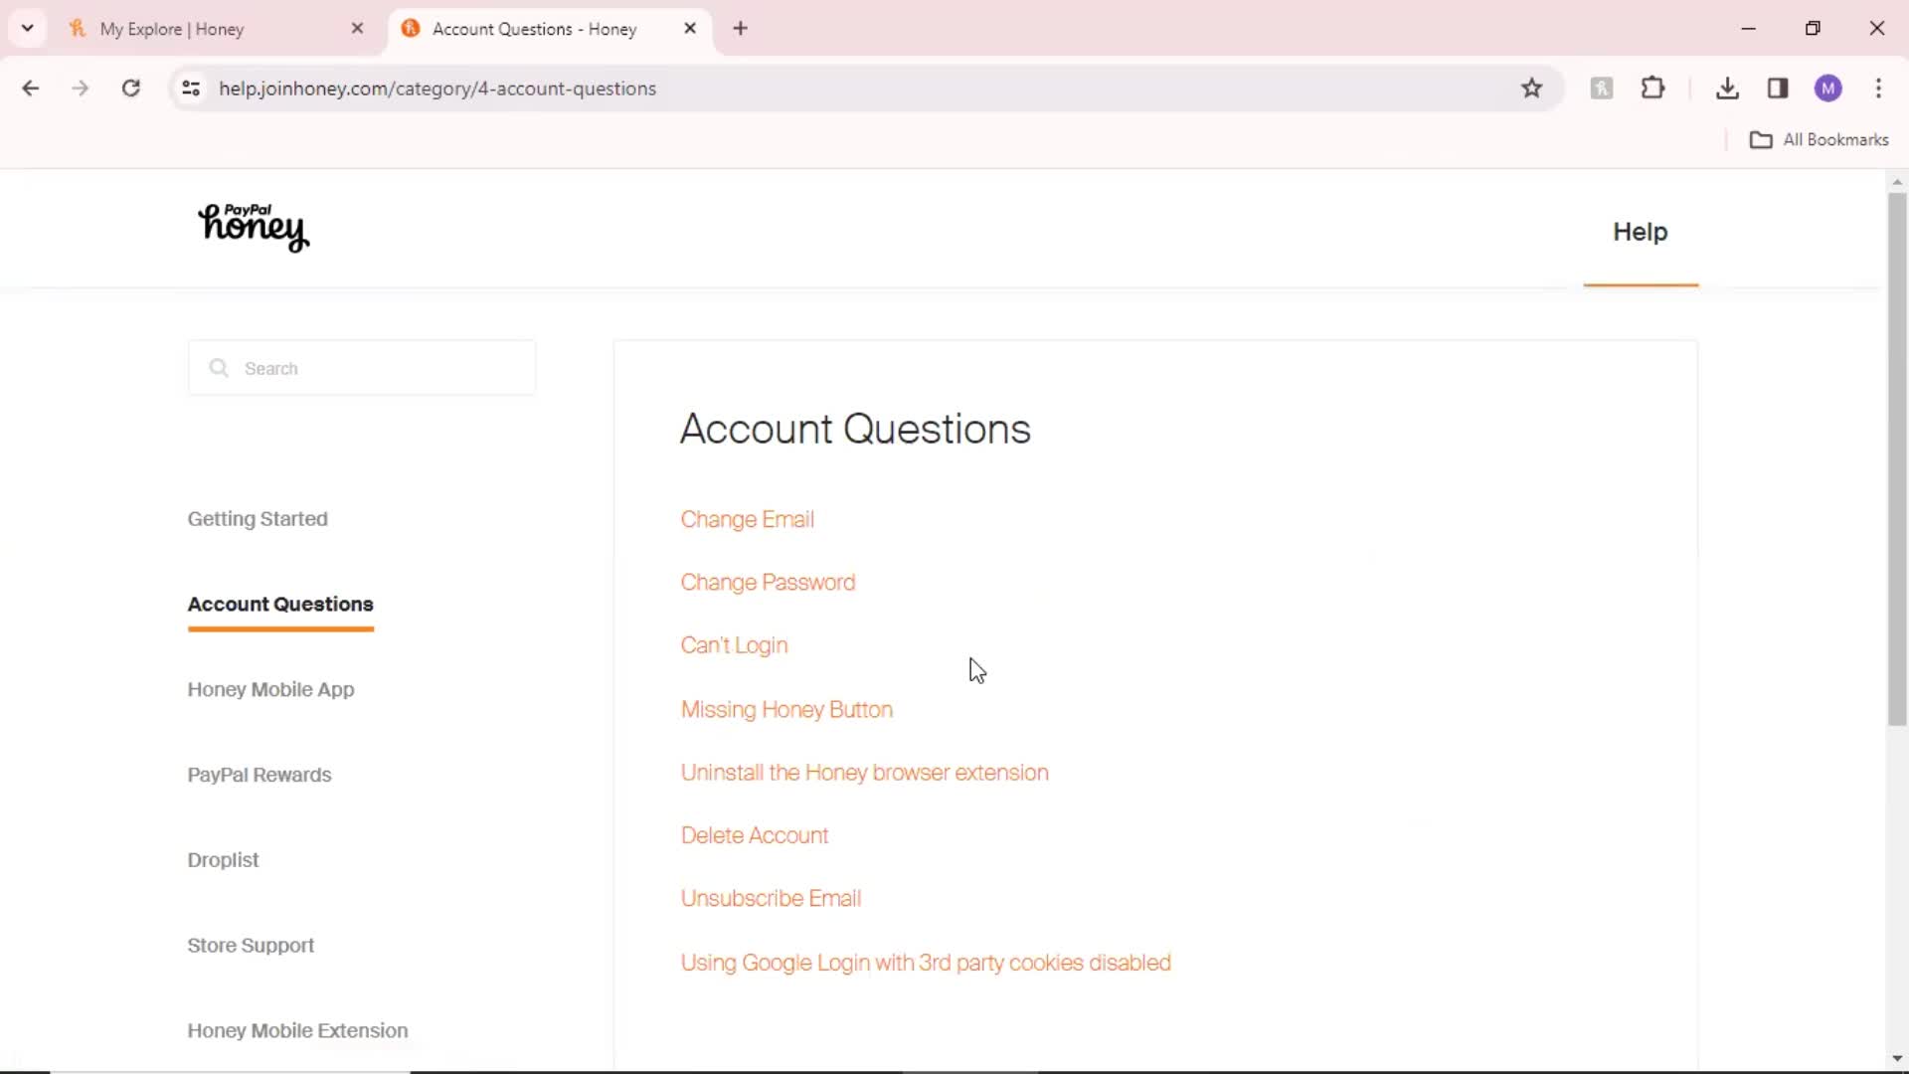Open the Store Support category
This screenshot has height=1074, width=1909.
251,946
